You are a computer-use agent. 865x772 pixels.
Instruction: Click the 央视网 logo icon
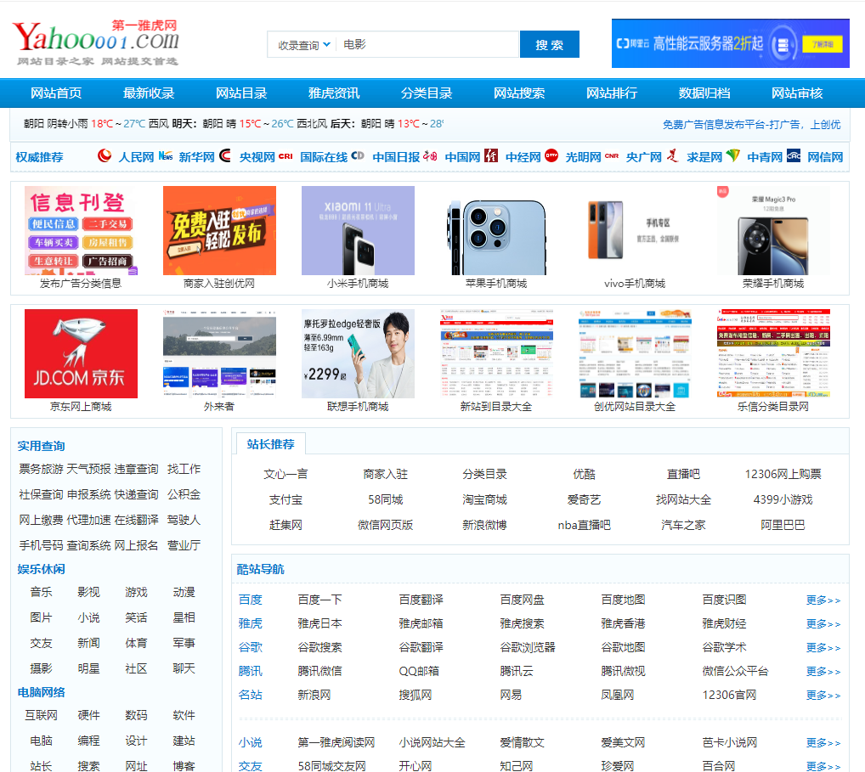pyautogui.click(x=225, y=155)
